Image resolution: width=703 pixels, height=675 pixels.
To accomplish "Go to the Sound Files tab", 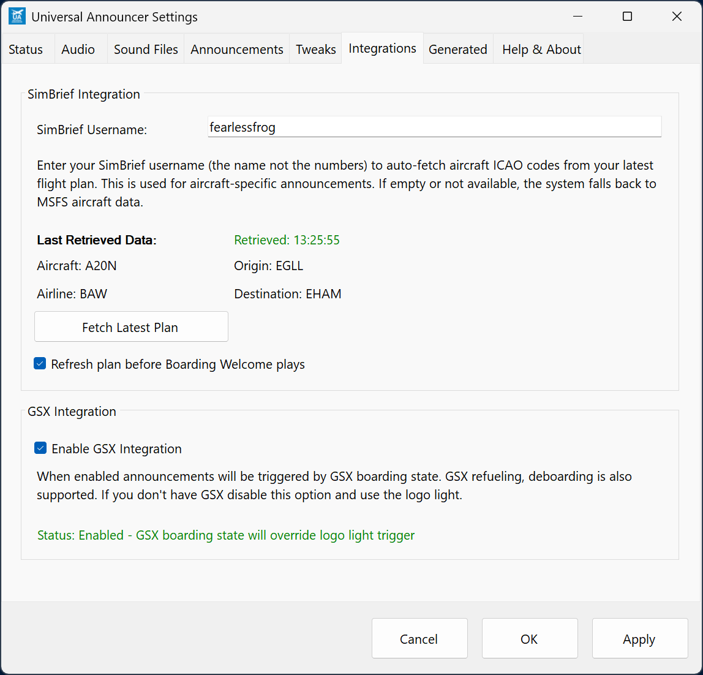I will [x=146, y=50].
